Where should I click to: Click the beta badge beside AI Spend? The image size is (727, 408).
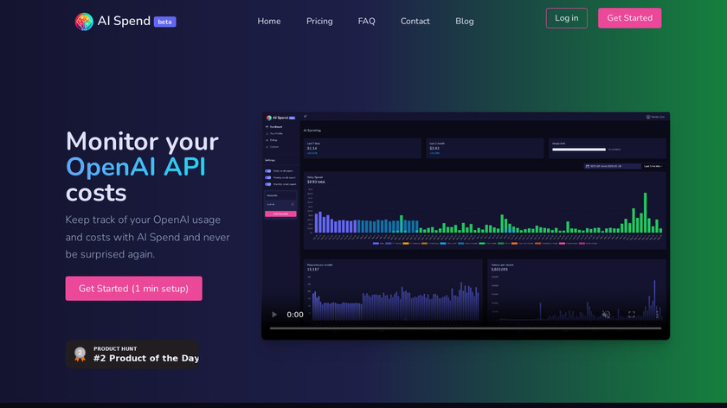click(x=164, y=22)
